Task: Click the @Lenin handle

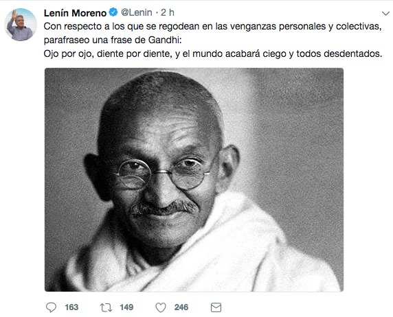Action: 136,12
